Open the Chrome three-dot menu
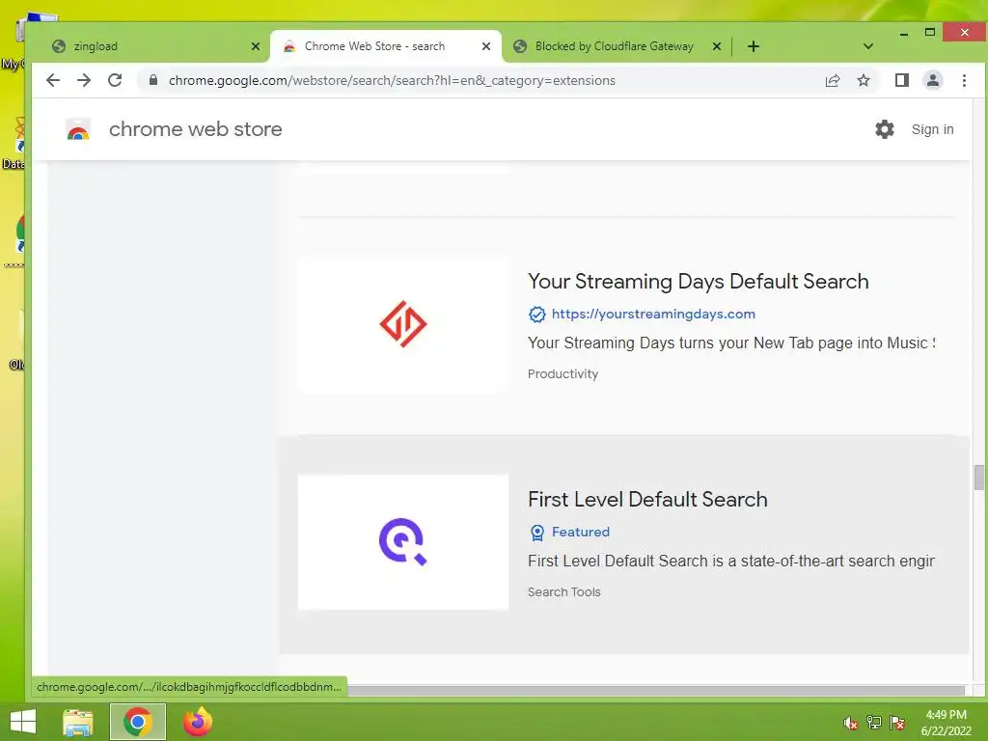The width and height of the screenshot is (988, 741). (x=964, y=80)
